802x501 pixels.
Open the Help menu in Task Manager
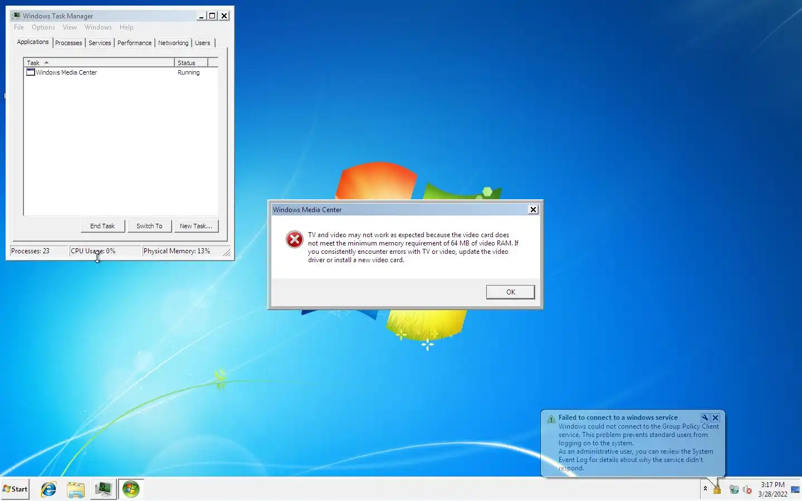(x=126, y=27)
